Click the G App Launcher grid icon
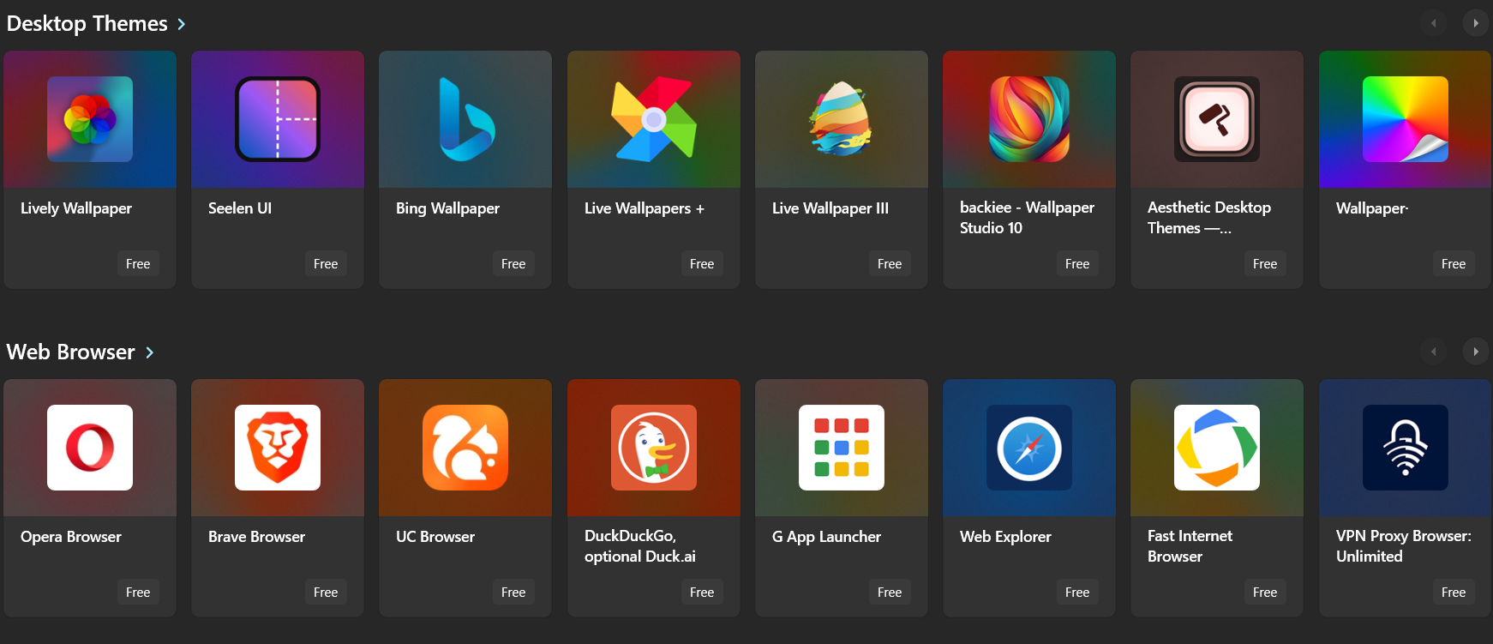The height and width of the screenshot is (644, 1493). tap(842, 448)
